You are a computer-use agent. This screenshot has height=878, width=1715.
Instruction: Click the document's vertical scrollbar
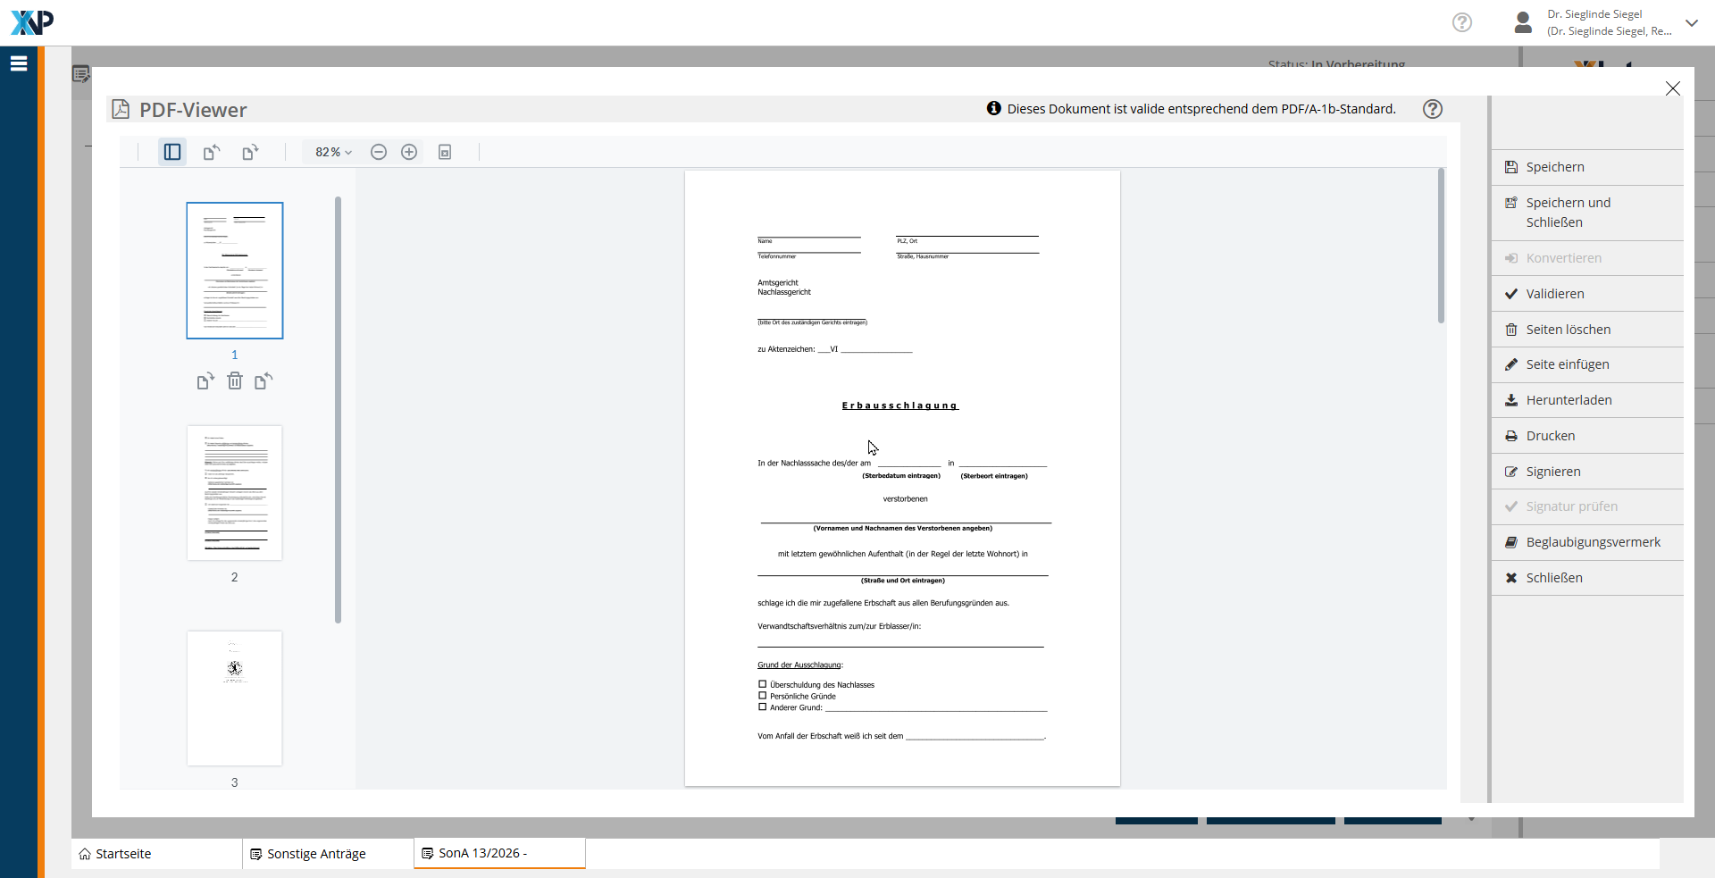click(x=1441, y=247)
